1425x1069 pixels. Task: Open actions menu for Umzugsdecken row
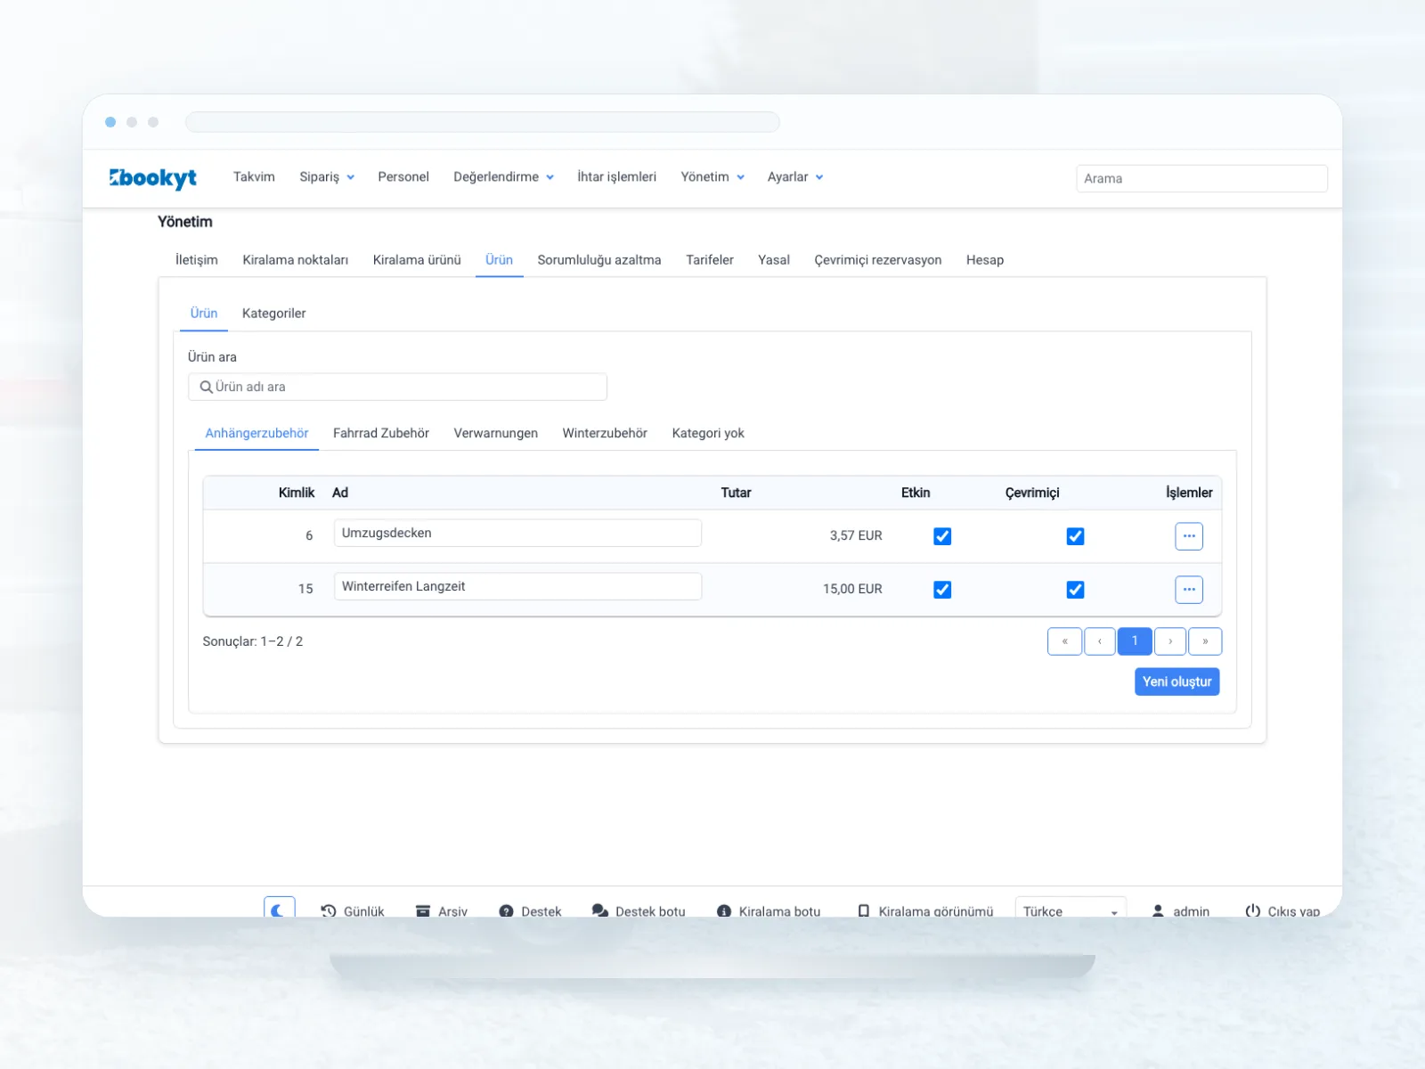(1189, 536)
